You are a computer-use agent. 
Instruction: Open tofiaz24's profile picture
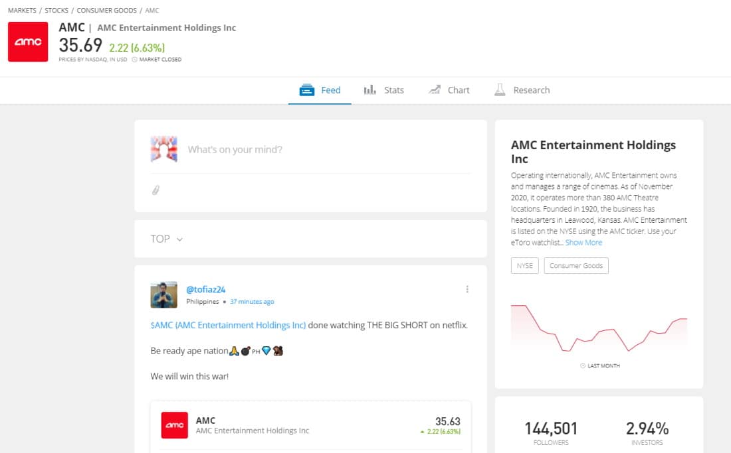(163, 294)
